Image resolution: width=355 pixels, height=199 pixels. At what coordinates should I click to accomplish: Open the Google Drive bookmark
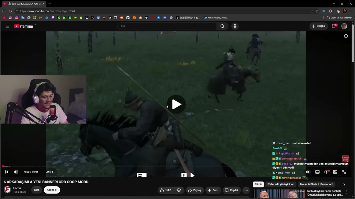(x=47, y=18)
